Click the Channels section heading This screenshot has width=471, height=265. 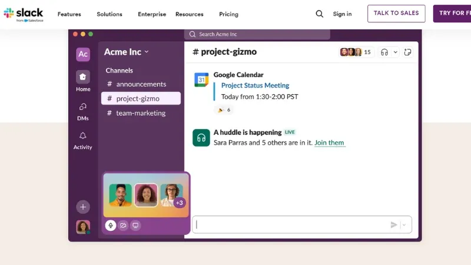click(120, 70)
